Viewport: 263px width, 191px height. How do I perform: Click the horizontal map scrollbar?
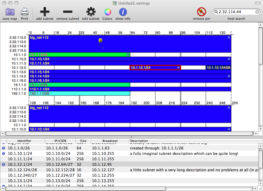129,133
